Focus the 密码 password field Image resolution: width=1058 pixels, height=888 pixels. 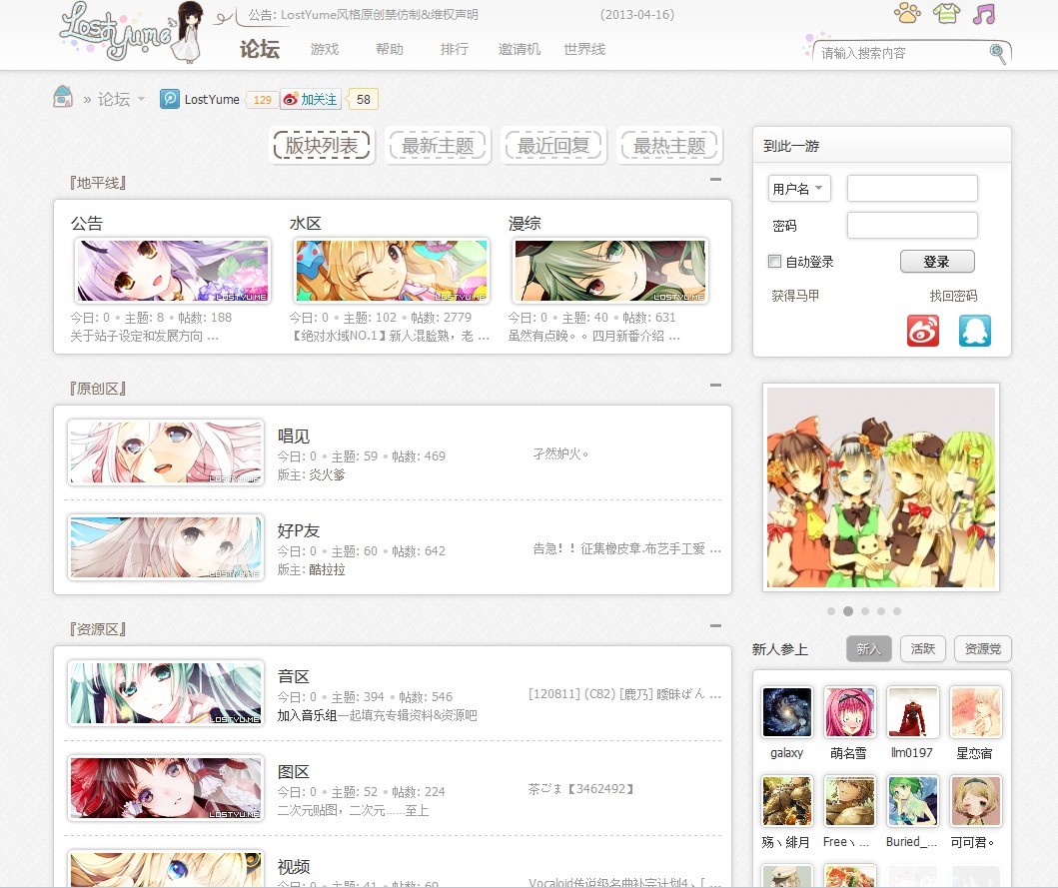(912, 226)
